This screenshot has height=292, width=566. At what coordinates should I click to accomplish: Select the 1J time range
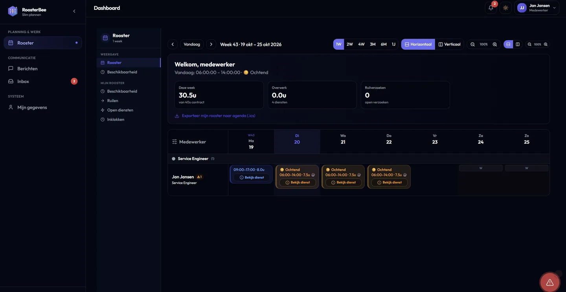pyautogui.click(x=393, y=44)
